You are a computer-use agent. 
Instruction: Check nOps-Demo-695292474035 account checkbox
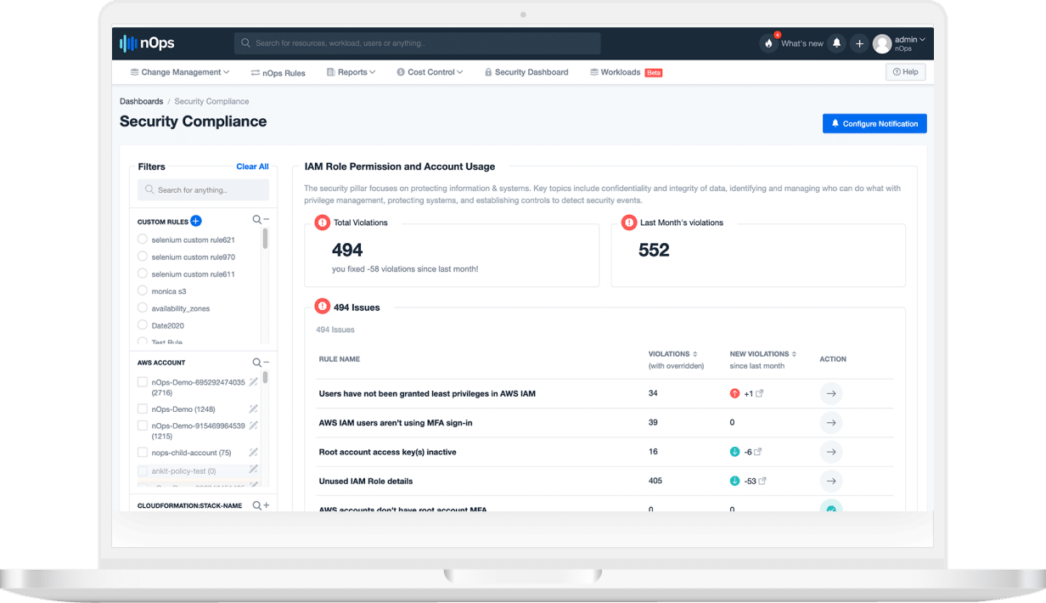click(143, 382)
